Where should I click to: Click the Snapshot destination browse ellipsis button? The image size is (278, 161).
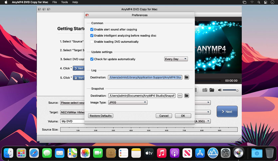click(180, 95)
